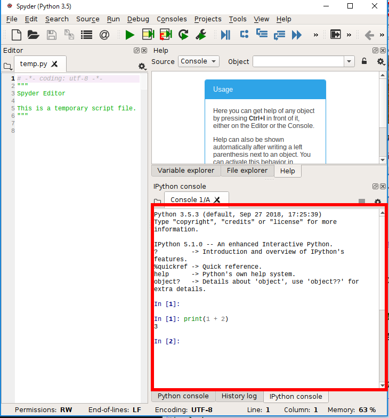Expand the Object combo box arrow
389x418 pixels.
[x=349, y=62]
